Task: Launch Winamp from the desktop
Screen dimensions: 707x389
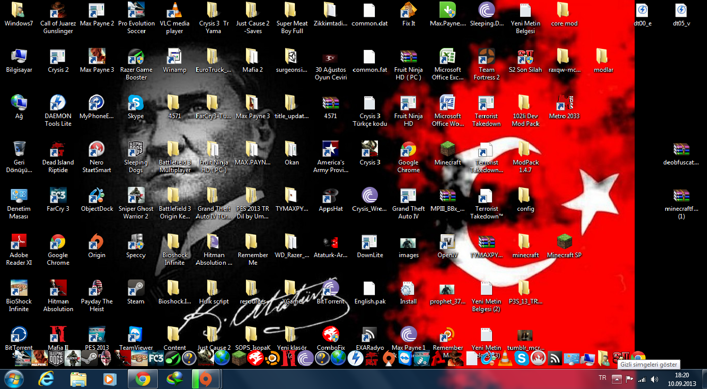Action: (x=175, y=61)
